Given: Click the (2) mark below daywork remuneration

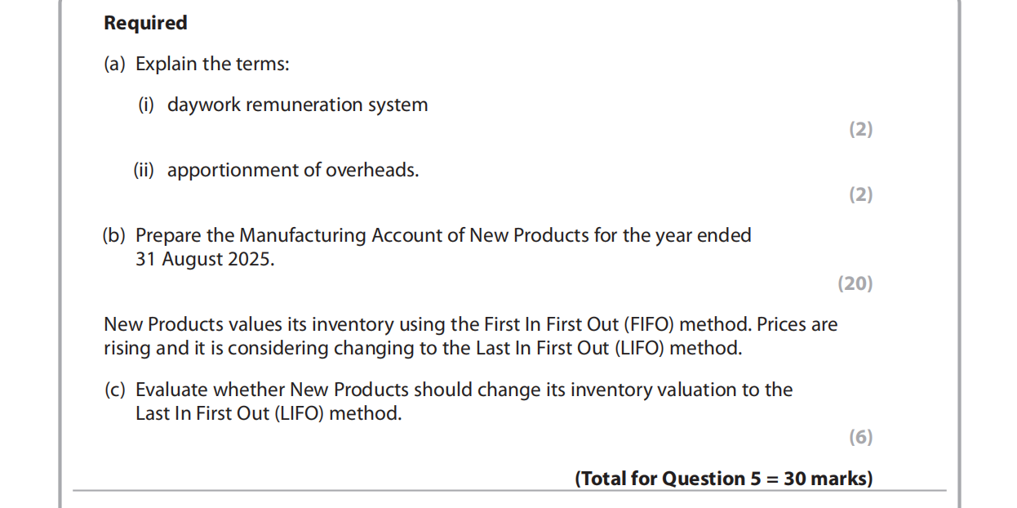Looking at the screenshot, I should (860, 129).
